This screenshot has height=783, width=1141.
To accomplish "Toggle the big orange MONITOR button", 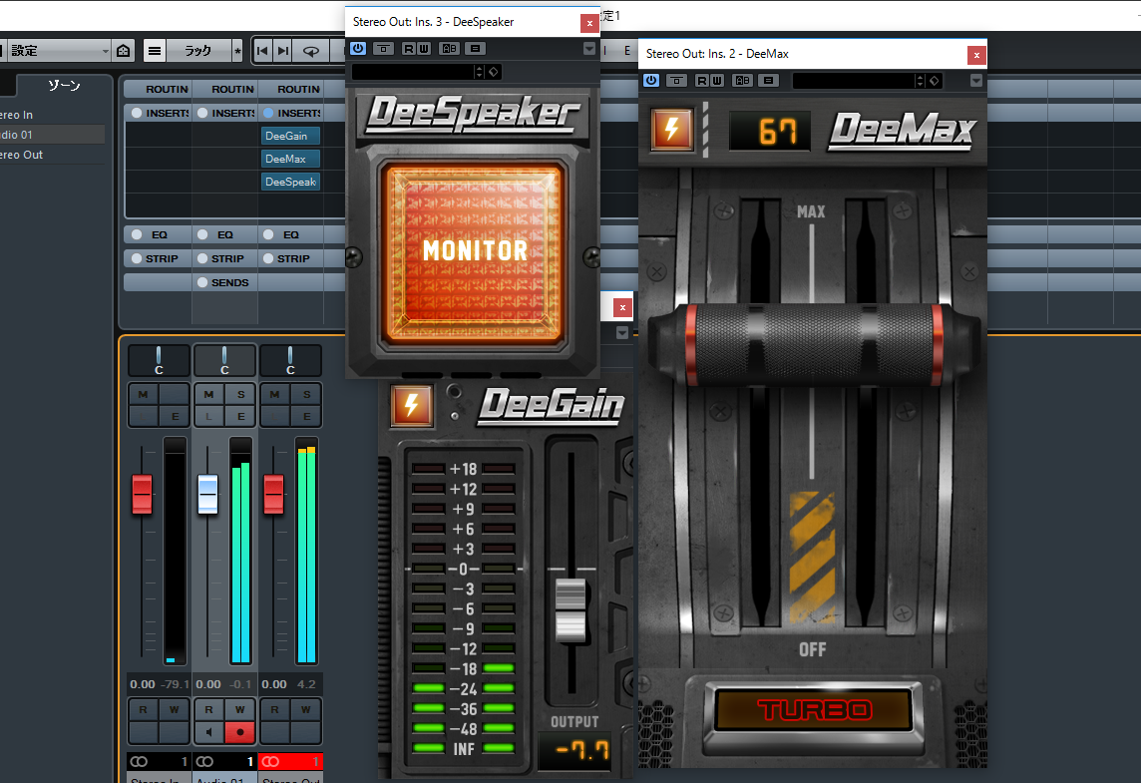I will pyautogui.click(x=474, y=251).
